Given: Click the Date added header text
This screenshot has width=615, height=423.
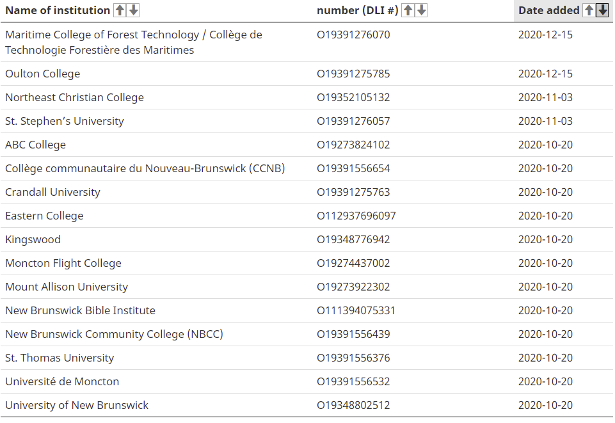Looking at the screenshot, I should click(x=548, y=10).
